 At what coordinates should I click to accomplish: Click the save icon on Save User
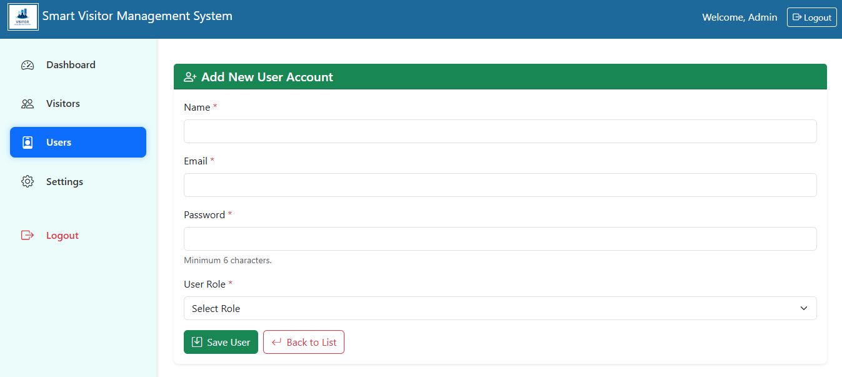[x=197, y=342]
